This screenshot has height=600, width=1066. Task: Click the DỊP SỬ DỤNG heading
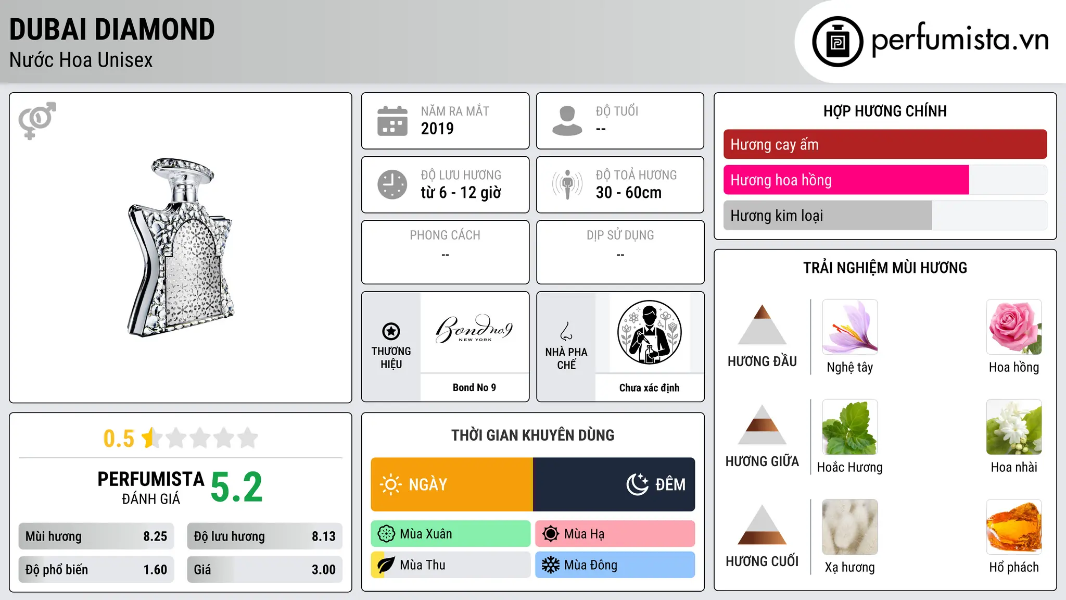620,235
